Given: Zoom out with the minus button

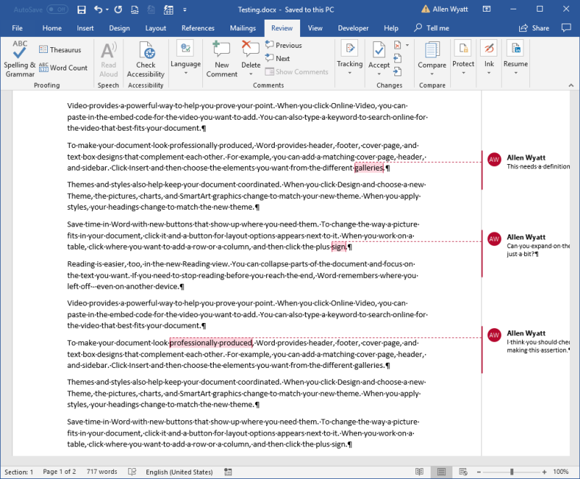Looking at the screenshot, I should coord(478,472).
